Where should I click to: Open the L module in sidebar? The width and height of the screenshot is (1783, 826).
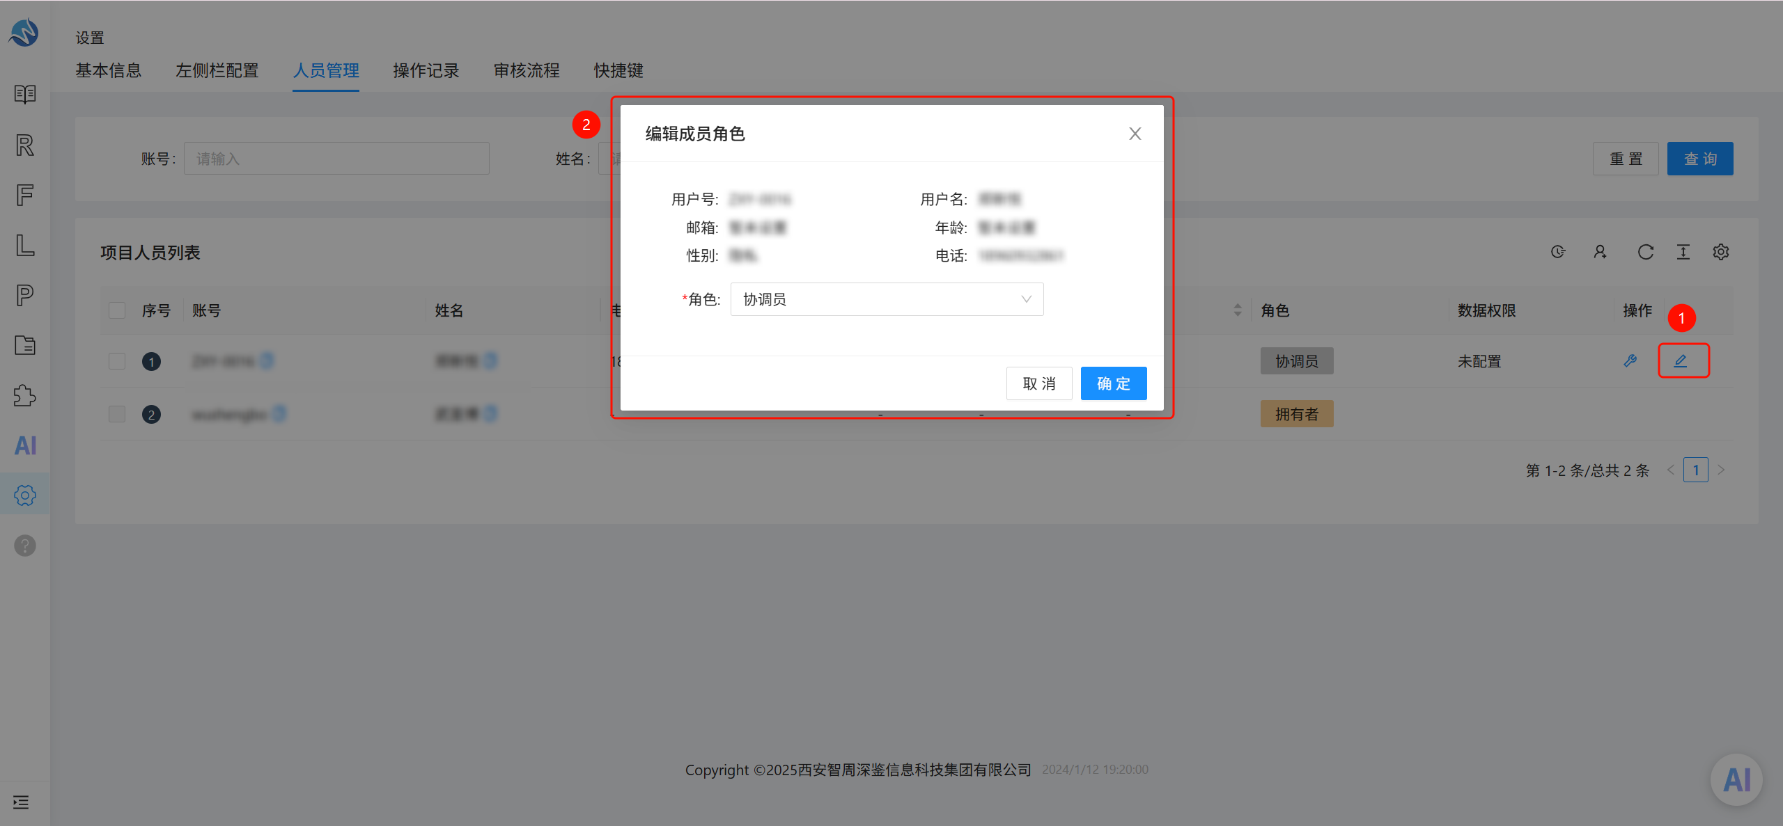[25, 245]
